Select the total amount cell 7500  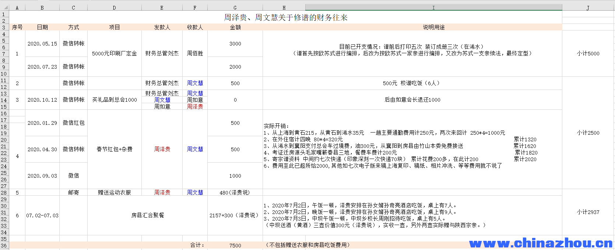pyautogui.click(x=235, y=245)
